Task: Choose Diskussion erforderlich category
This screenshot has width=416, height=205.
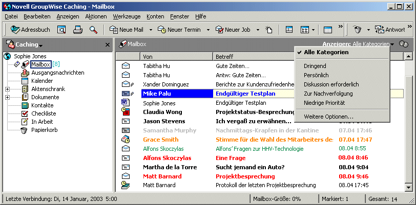Action: [342, 84]
